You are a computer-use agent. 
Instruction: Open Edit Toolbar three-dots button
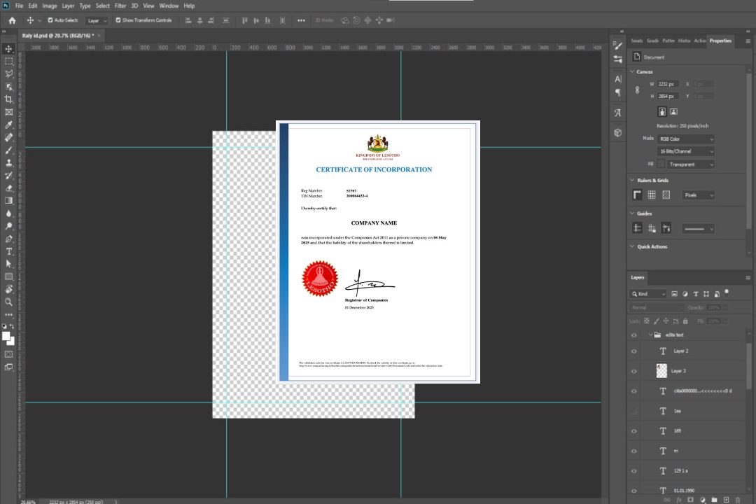(x=8, y=314)
